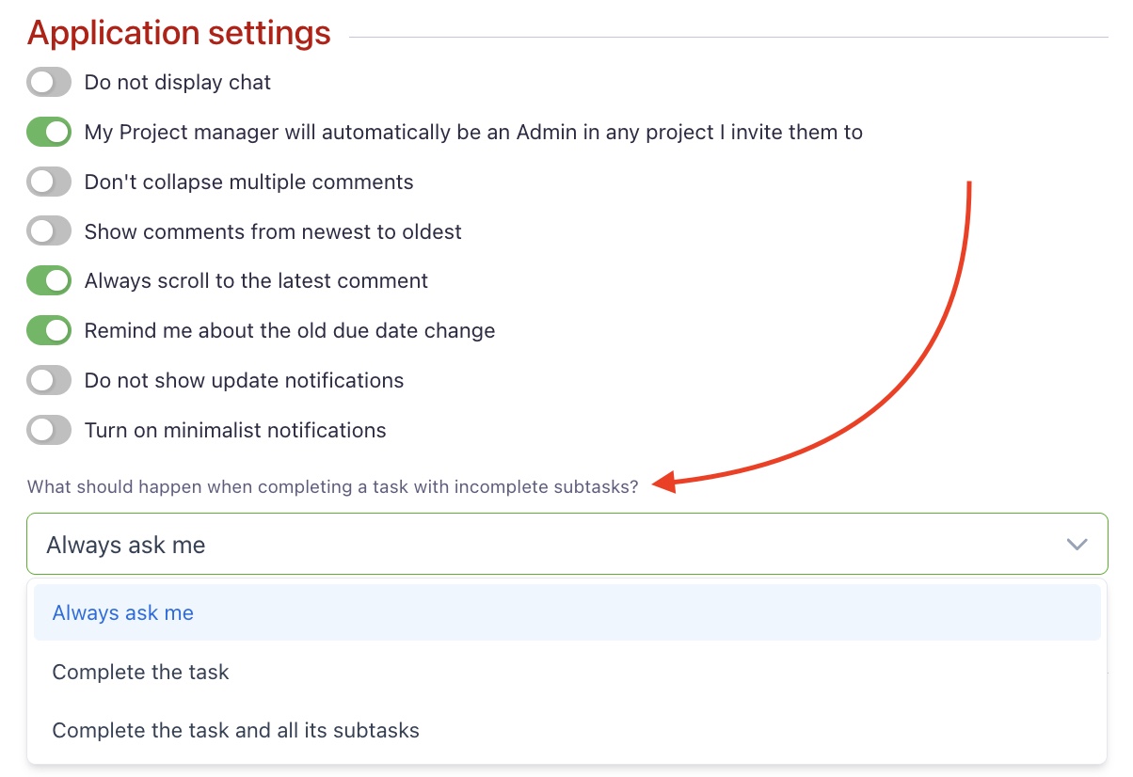Select 'Always ask me' from the list
The image size is (1133, 777).
coord(122,612)
